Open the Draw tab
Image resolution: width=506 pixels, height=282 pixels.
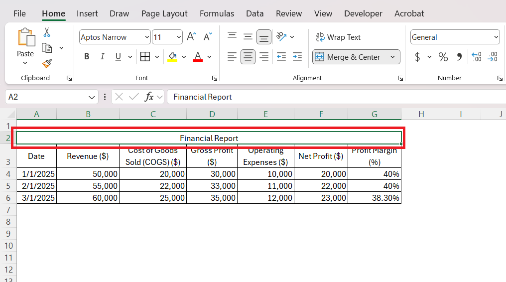pos(119,13)
